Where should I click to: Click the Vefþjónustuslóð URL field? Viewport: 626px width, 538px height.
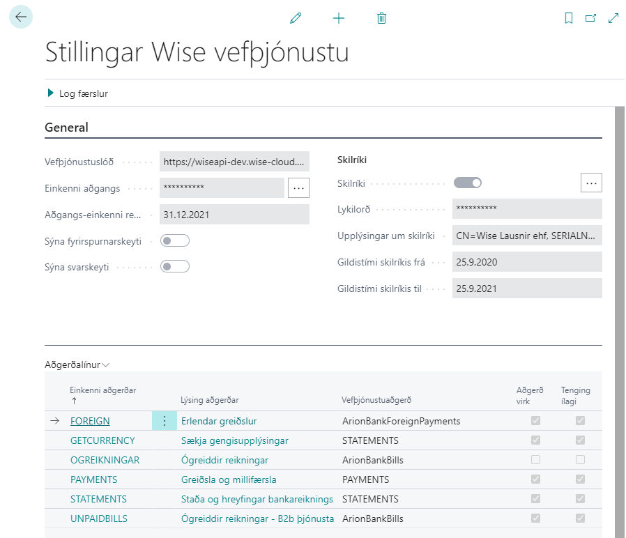click(x=234, y=162)
